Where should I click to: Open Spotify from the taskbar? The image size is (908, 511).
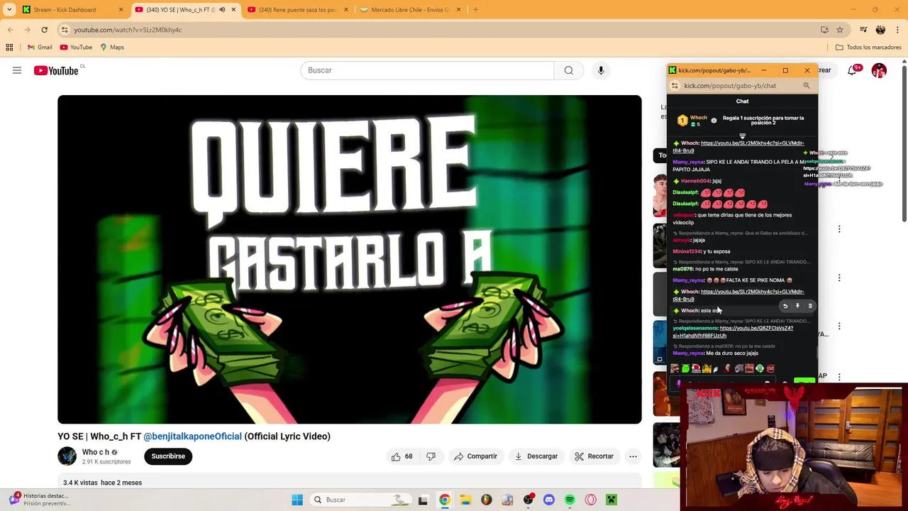pos(570,500)
